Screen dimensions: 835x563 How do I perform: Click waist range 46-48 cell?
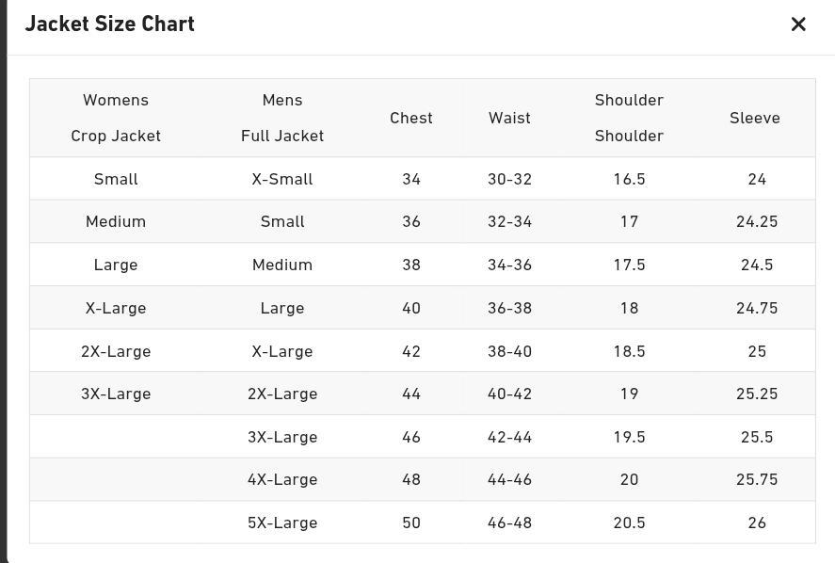tap(509, 523)
